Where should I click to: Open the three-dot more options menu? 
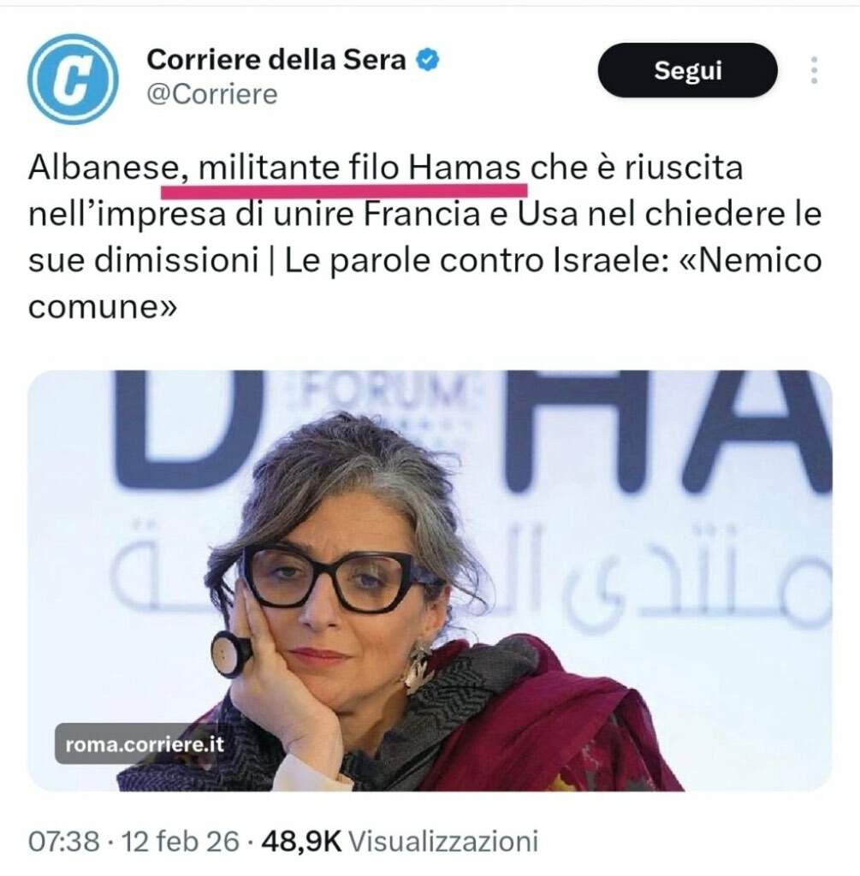click(x=814, y=70)
